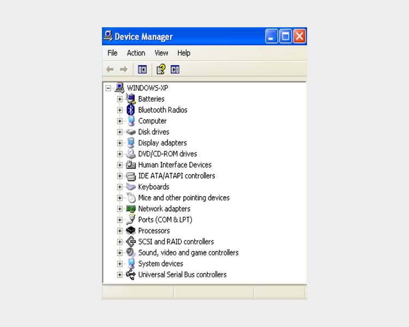Click the Bluetooth Radios icon
This screenshot has width=409, height=327.
[x=130, y=110]
